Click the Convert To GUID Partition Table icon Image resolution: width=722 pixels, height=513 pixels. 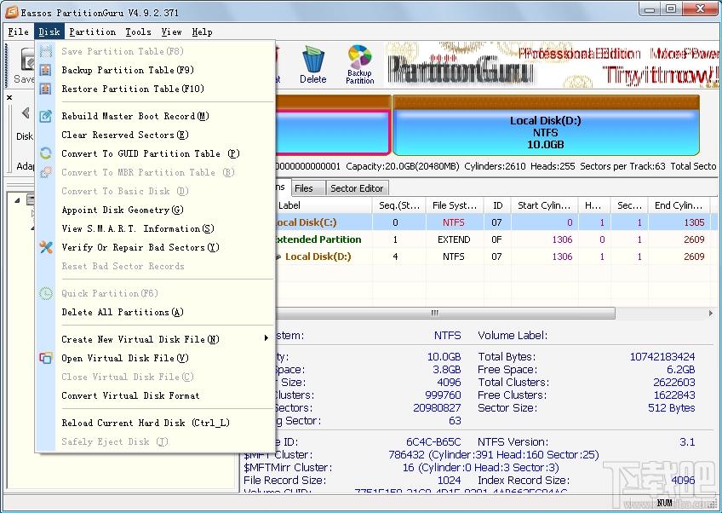coord(45,153)
